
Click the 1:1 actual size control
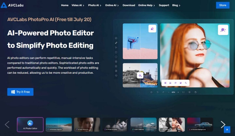(183, 92)
